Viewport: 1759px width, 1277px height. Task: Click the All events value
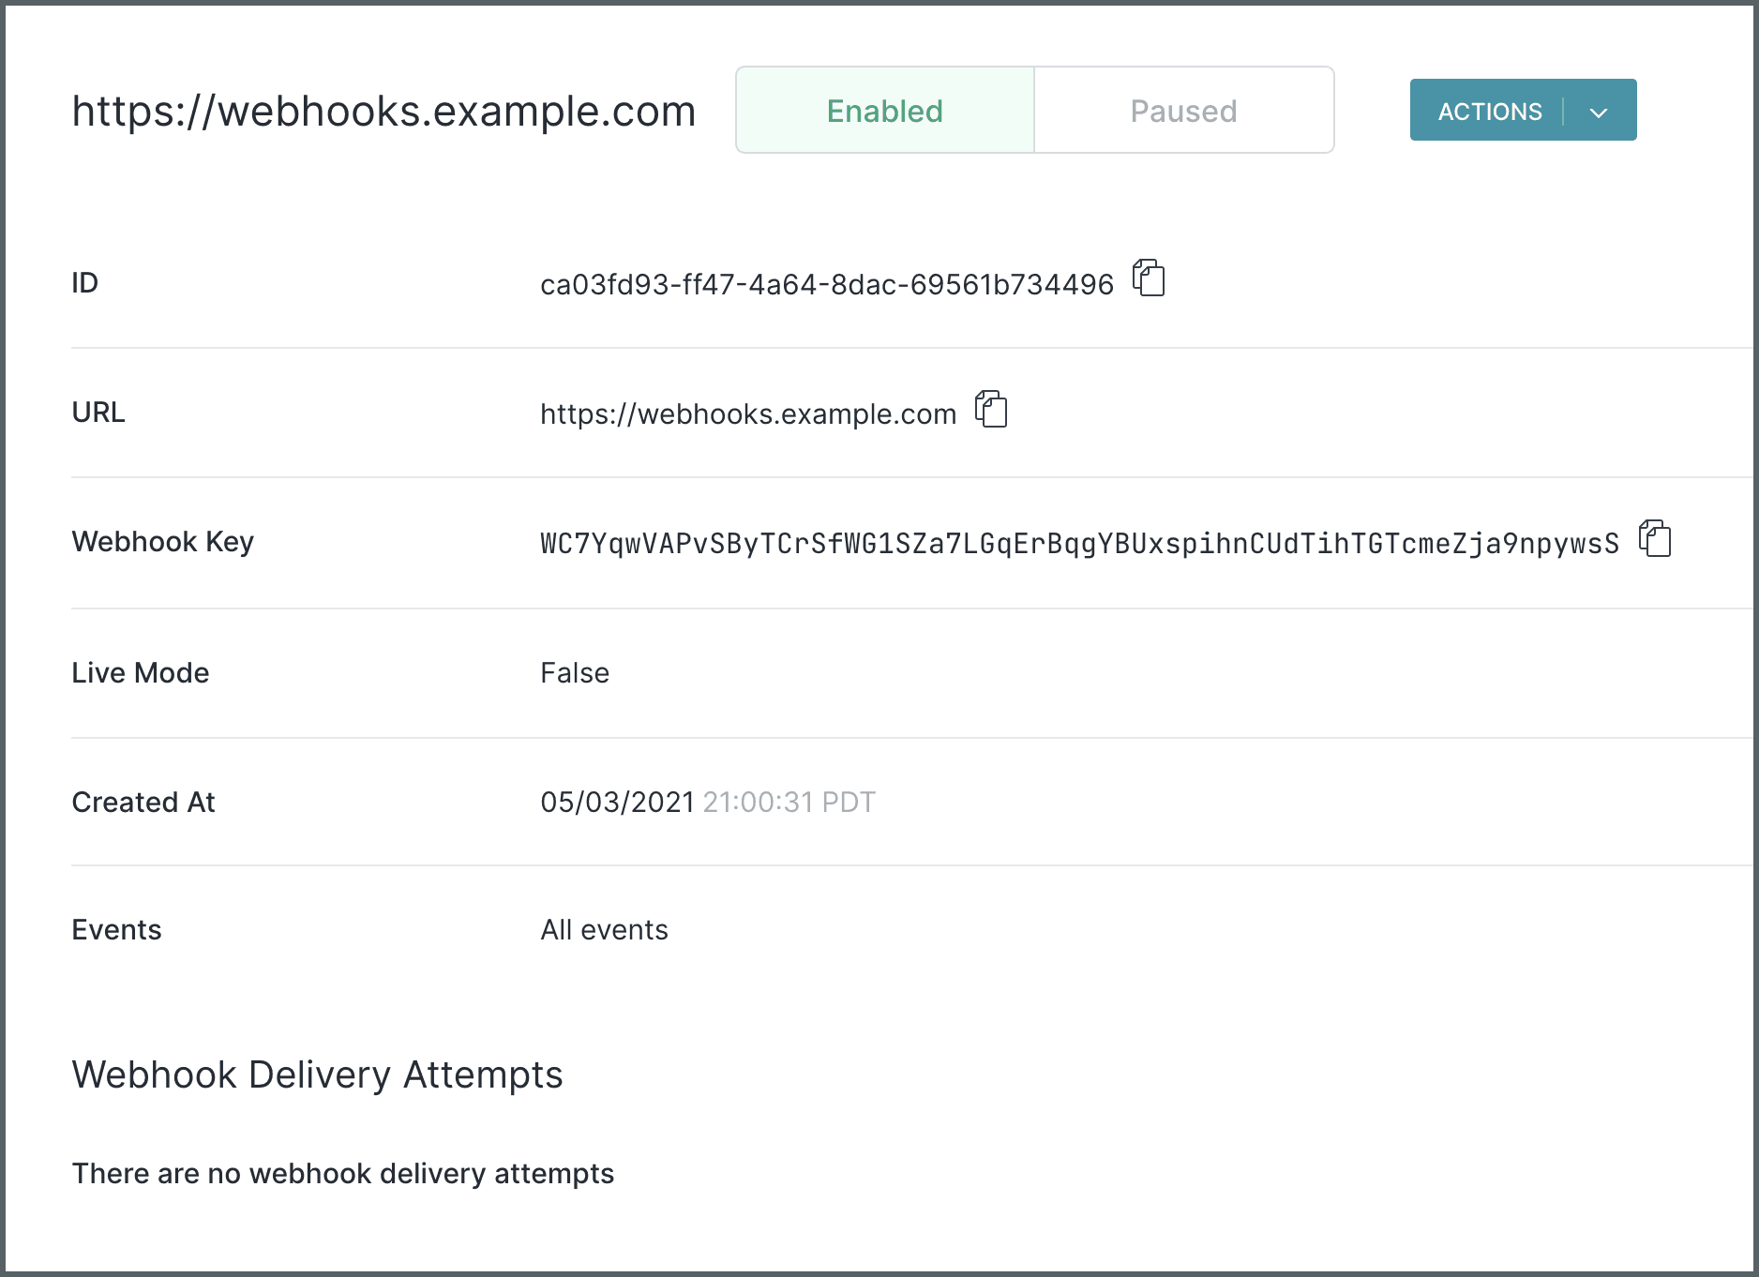(604, 930)
